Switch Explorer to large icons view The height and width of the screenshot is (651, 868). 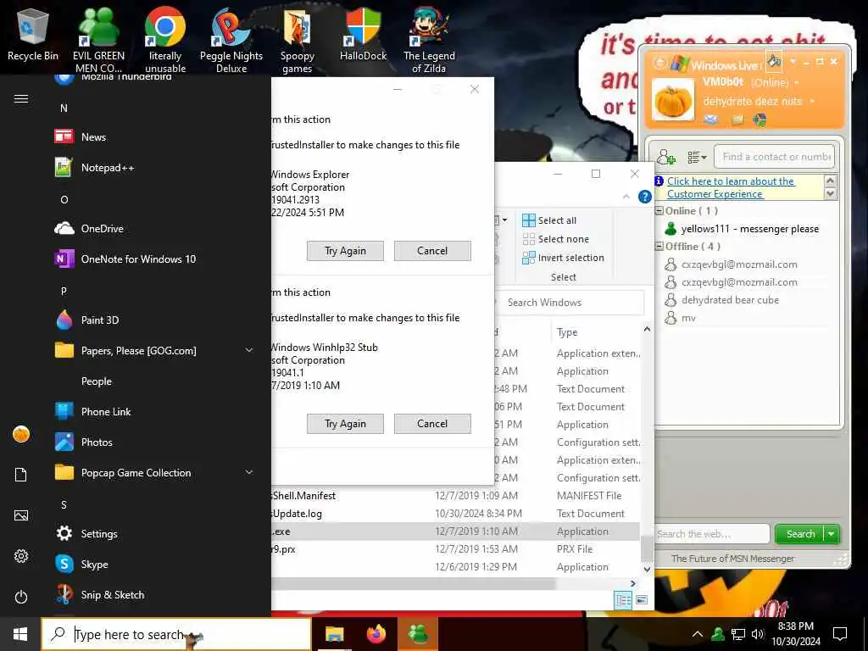642,600
